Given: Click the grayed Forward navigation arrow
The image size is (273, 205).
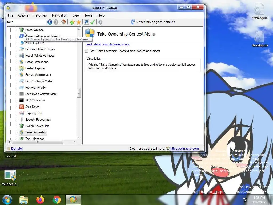Looking at the screenshot, I should pyautogui.click(x=56, y=22).
